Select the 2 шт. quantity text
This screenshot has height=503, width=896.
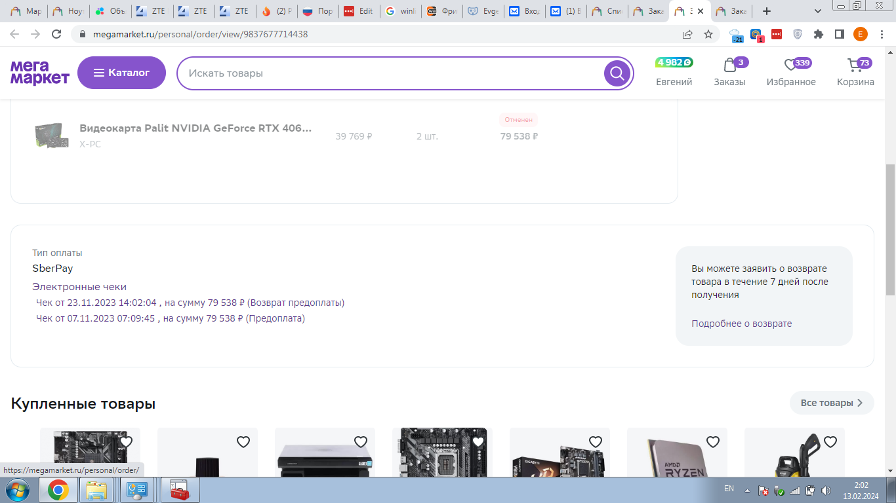point(427,136)
